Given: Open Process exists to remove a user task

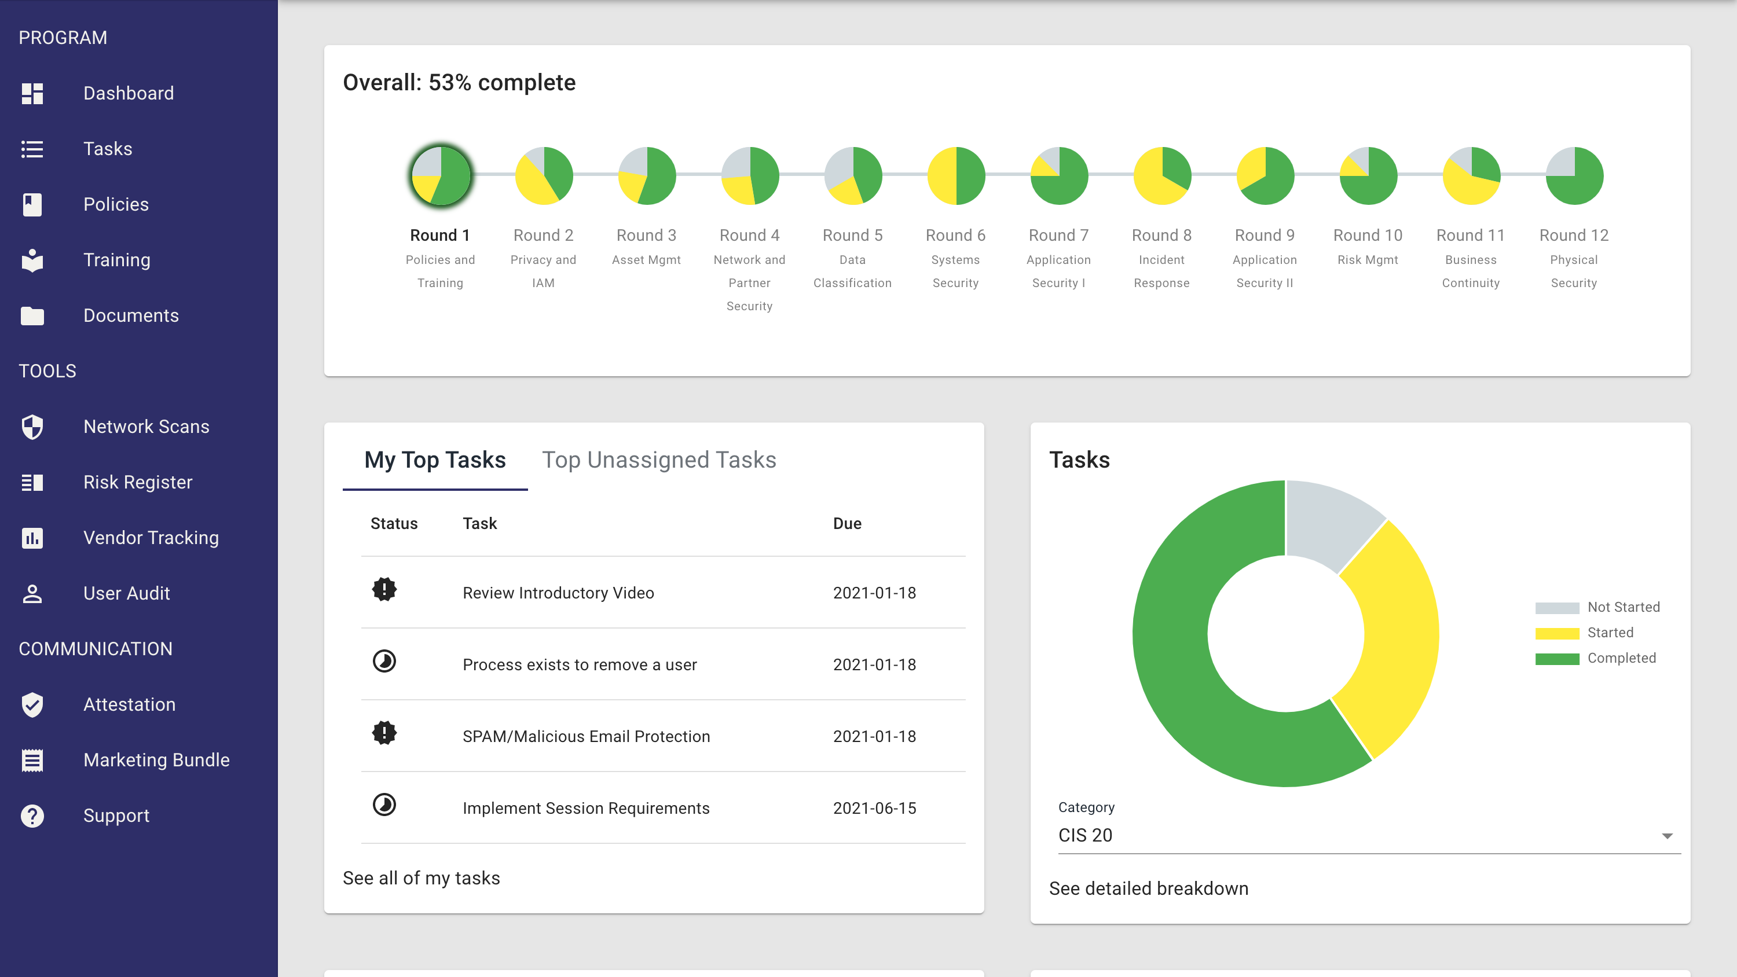Looking at the screenshot, I should click(x=580, y=665).
